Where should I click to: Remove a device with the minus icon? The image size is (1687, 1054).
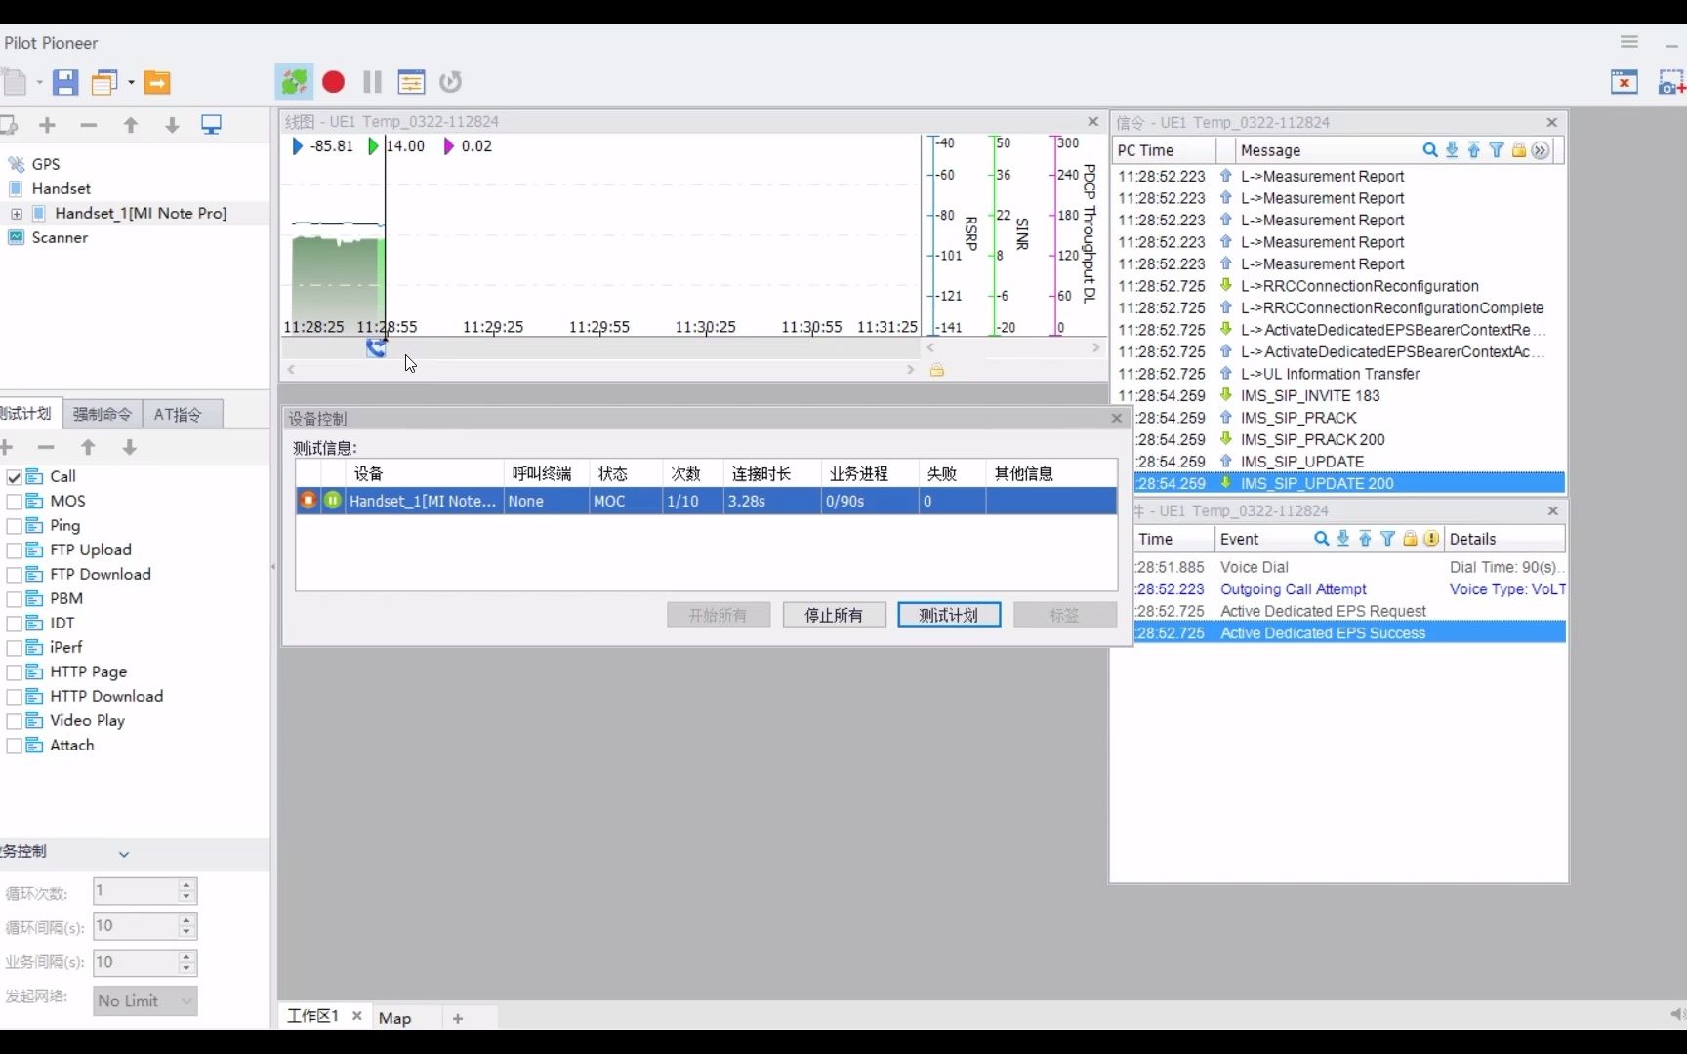[x=89, y=125]
